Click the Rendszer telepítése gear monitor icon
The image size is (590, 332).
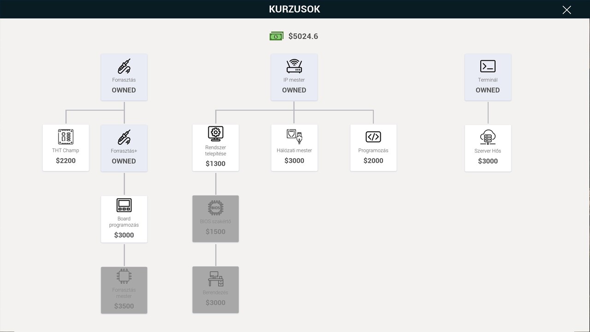216,134
